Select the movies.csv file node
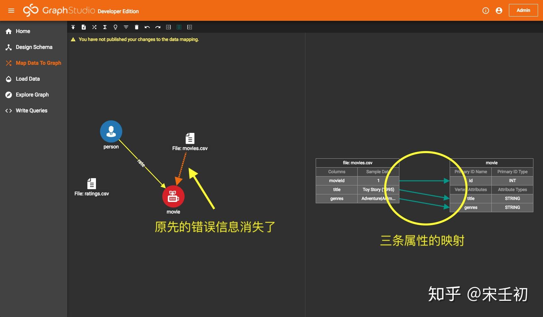This screenshot has height=317, width=543. pyautogui.click(x=190, y=138)
